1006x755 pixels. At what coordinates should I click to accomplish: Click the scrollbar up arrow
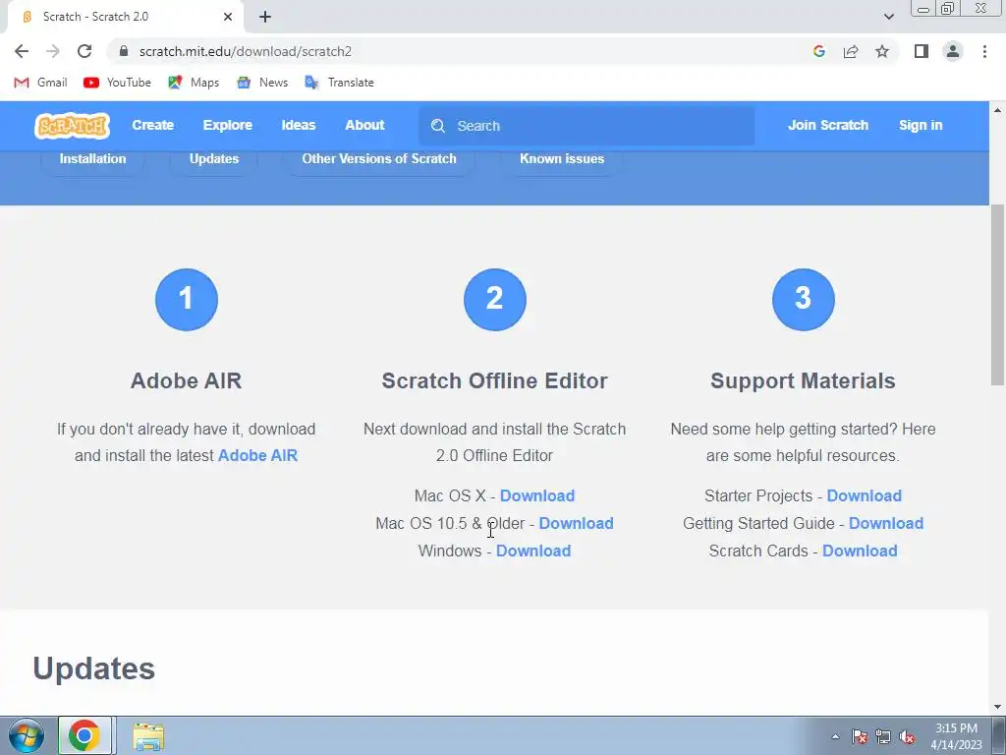997,110
